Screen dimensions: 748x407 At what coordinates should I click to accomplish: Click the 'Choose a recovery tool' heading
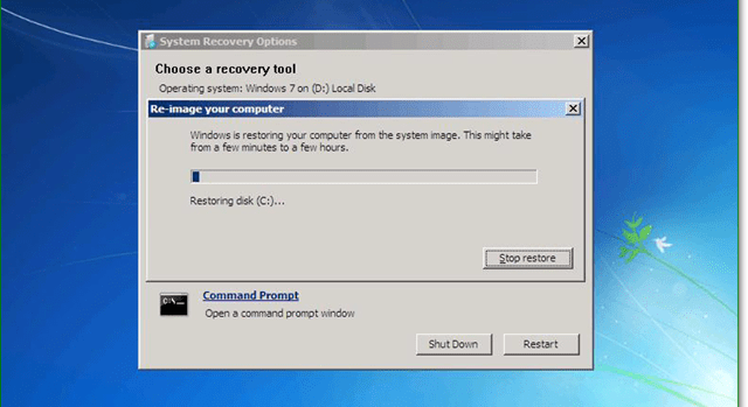coord(226,69)
